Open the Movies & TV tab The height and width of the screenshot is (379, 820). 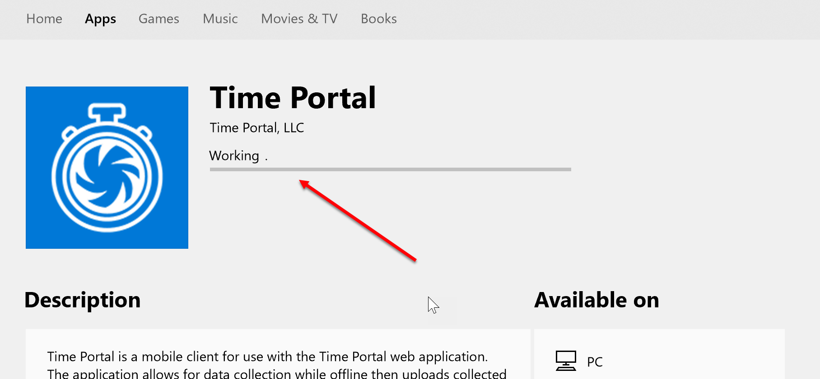tap(299, 19)
